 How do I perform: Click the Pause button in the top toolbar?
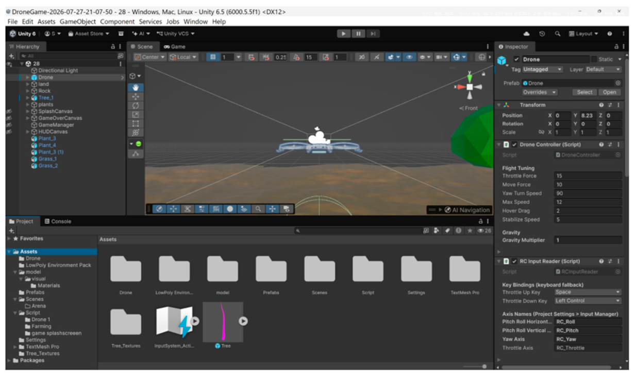coord(358,34)
